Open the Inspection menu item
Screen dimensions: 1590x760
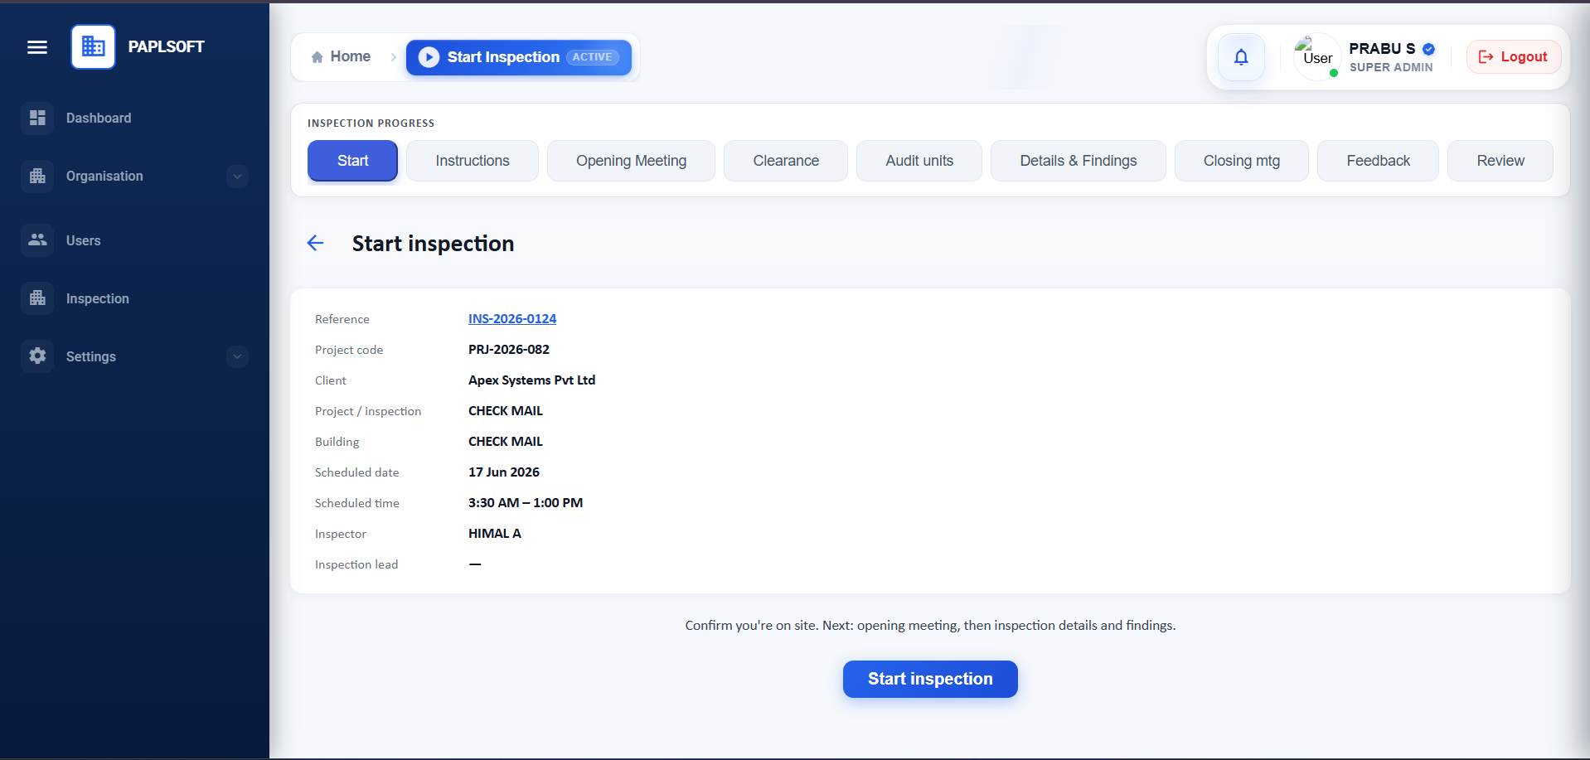pos(134,298)
